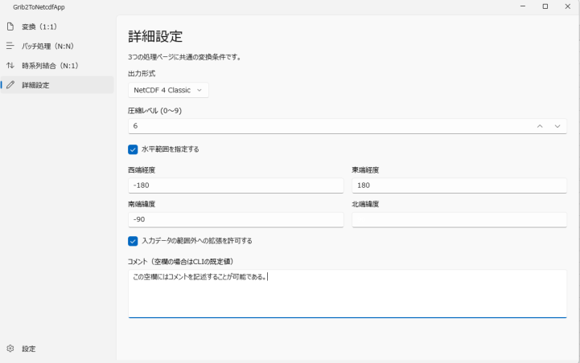Minimize the Grib2ToNetcdfApp window
This screenshot has height=363, width=580.
click(523, 6)
